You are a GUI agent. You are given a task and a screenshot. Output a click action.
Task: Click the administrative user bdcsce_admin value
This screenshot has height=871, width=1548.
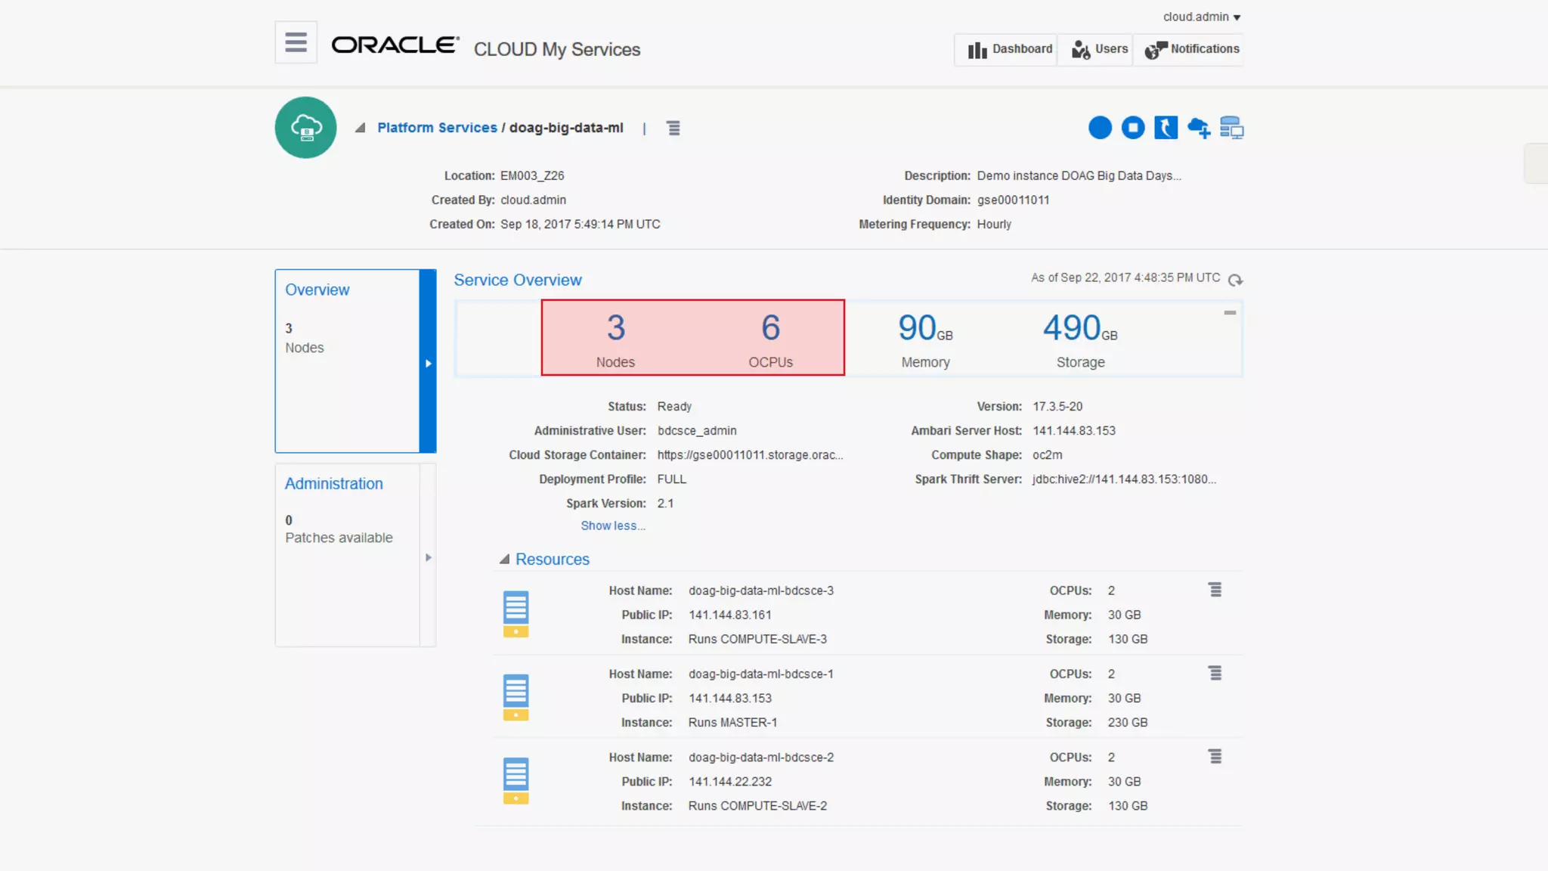click(x=696, y=430)
